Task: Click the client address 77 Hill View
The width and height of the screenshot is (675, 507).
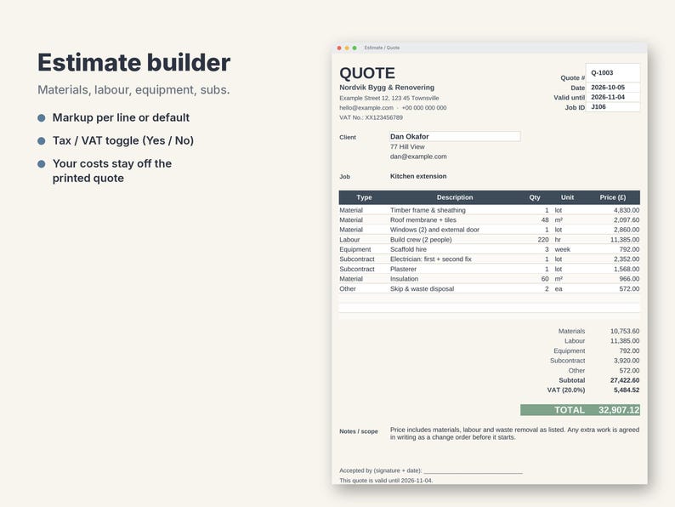Action: pyautogui.click(x=407, y=147)
